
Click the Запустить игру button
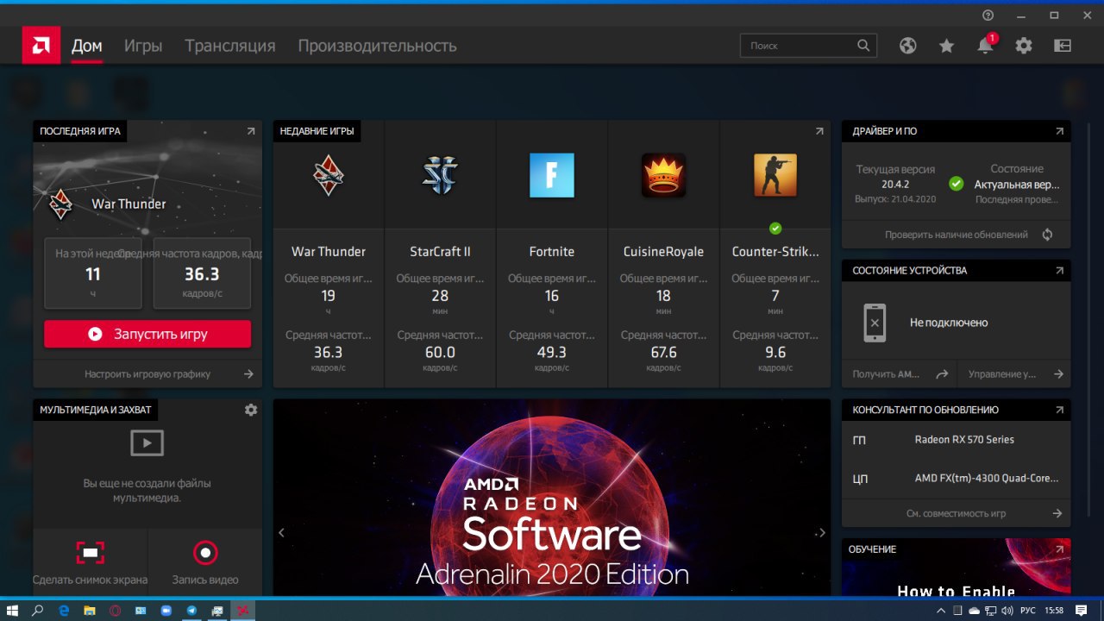click(147, 334)
